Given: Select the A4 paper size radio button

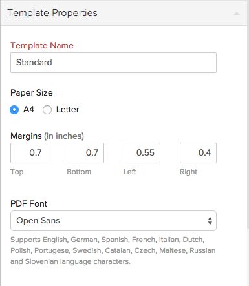Looking at the screenshot, I should pyautogui.click(x=14, y=110).
